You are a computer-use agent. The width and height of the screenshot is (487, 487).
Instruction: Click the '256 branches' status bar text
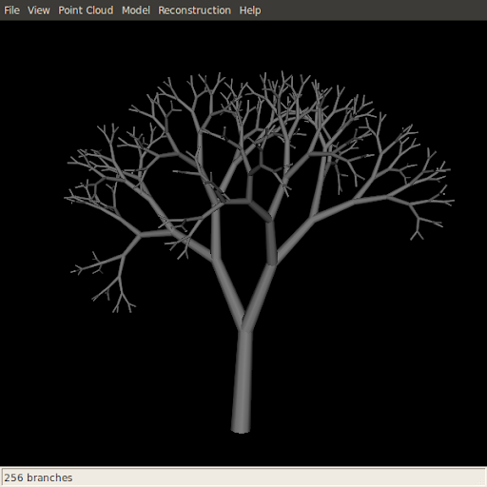click(x=38, y=477)
